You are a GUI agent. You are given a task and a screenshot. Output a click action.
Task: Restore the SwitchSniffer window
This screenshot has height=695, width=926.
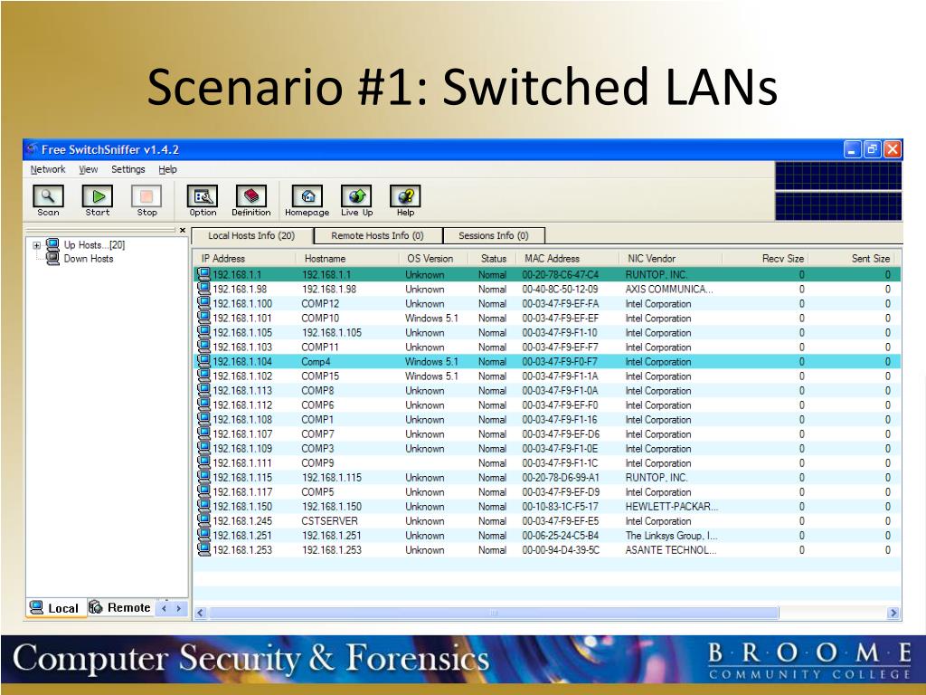872,149
